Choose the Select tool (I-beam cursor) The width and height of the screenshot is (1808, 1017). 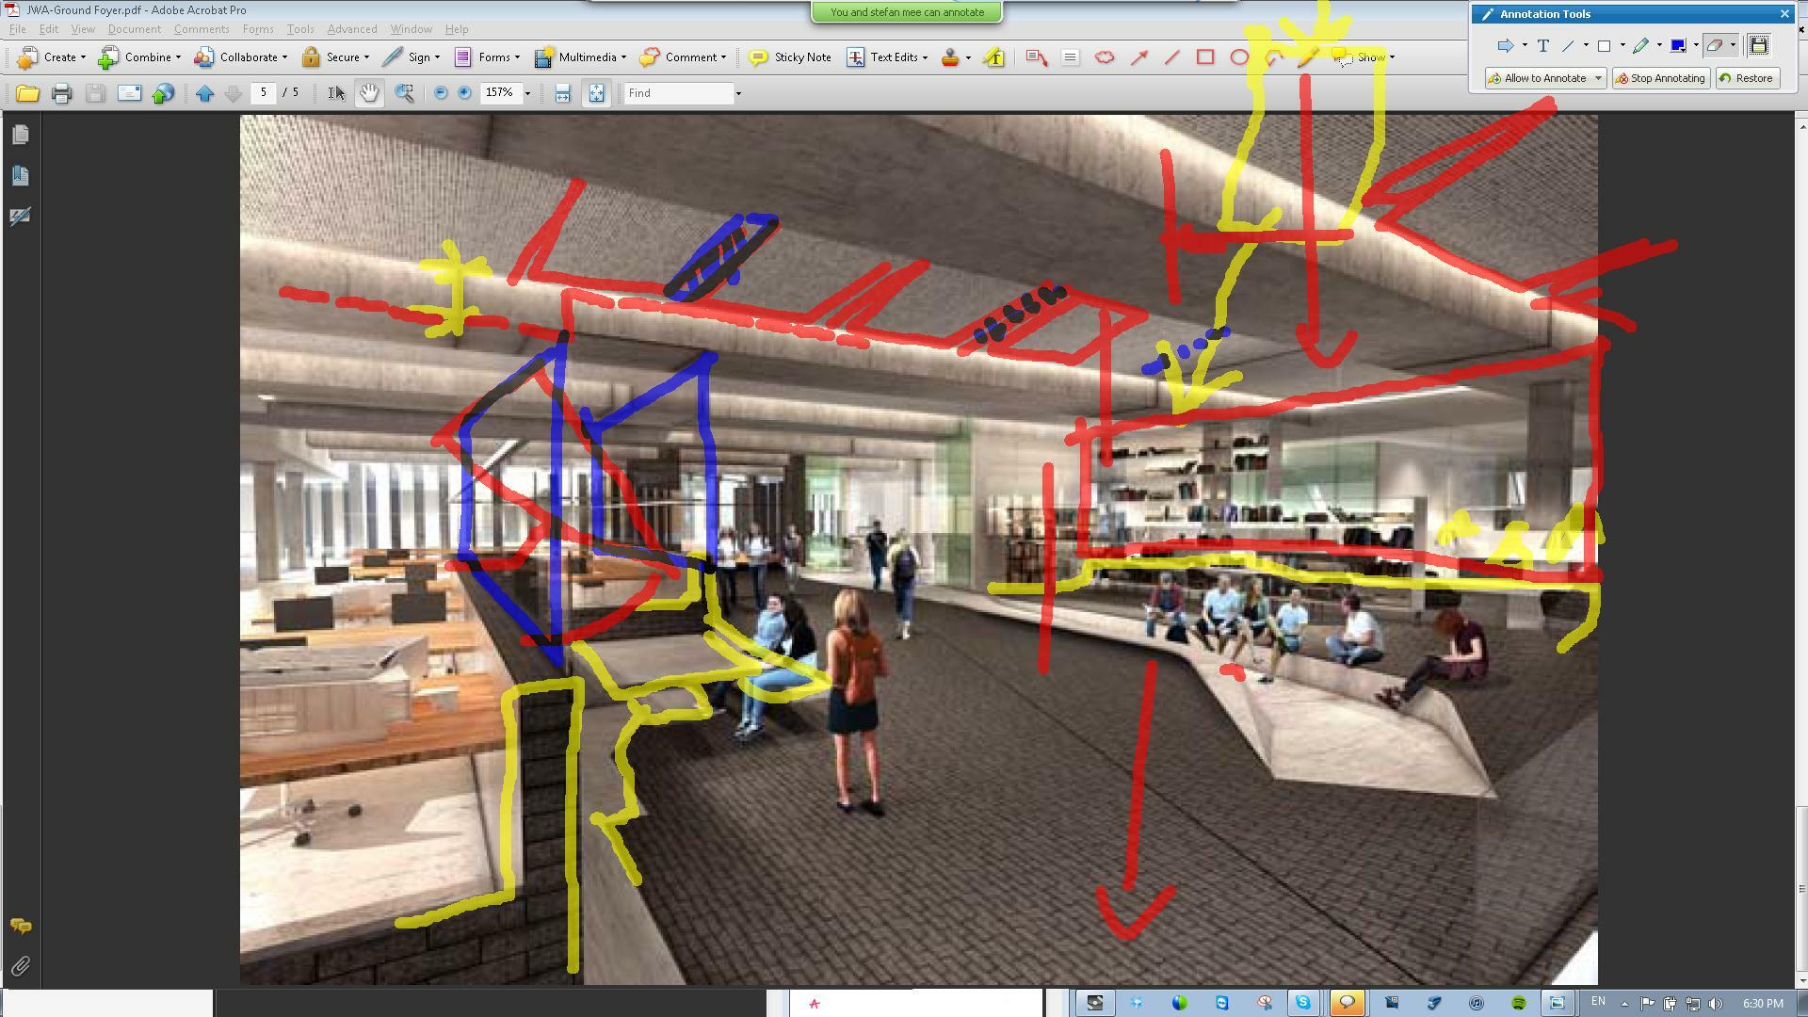click(335, 93)
